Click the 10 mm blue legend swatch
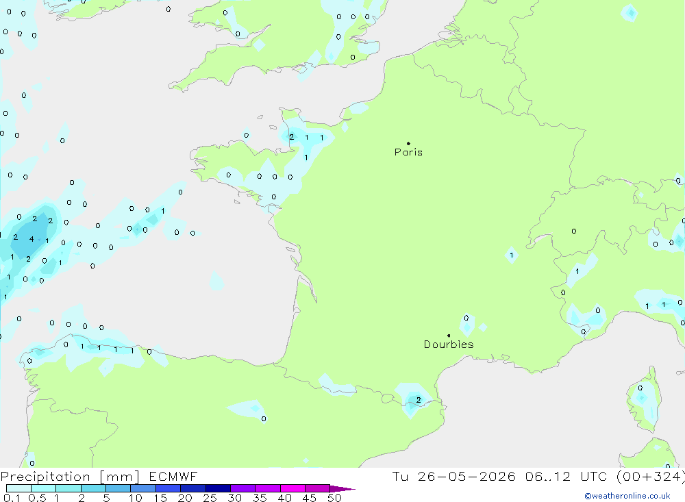 [143, 488]
